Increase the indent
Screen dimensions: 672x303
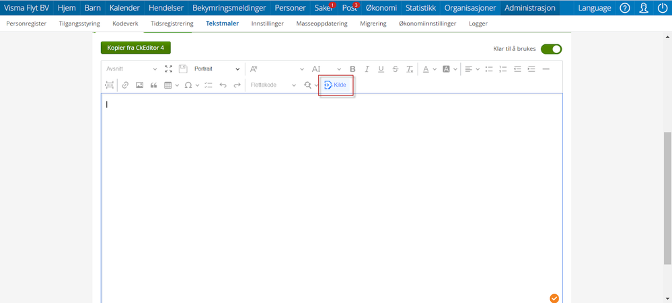[x=531, y=69]
